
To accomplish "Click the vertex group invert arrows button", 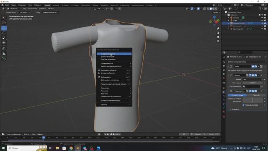I will coord(261,86).
